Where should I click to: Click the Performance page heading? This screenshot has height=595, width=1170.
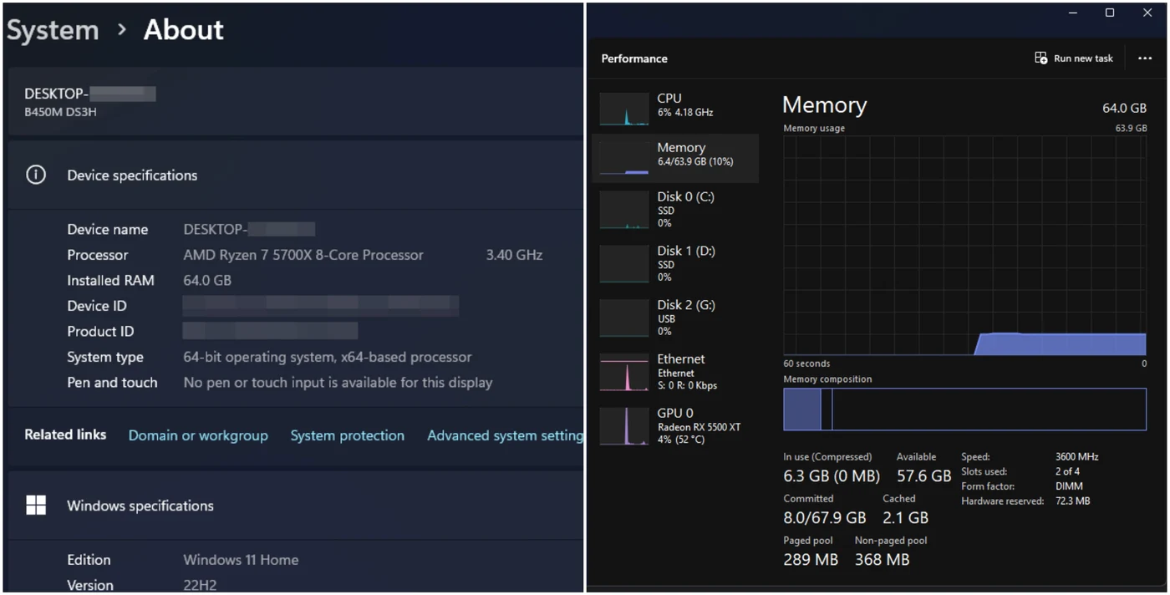(634, 58)
